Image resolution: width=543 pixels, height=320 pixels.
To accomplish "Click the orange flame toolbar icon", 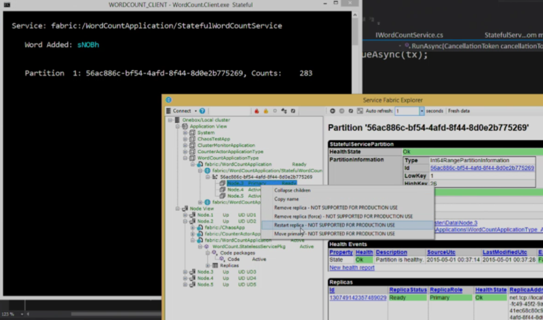I will pos(265,111).
